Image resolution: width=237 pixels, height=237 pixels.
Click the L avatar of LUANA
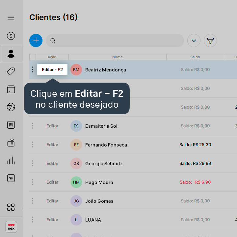[76, 220]
